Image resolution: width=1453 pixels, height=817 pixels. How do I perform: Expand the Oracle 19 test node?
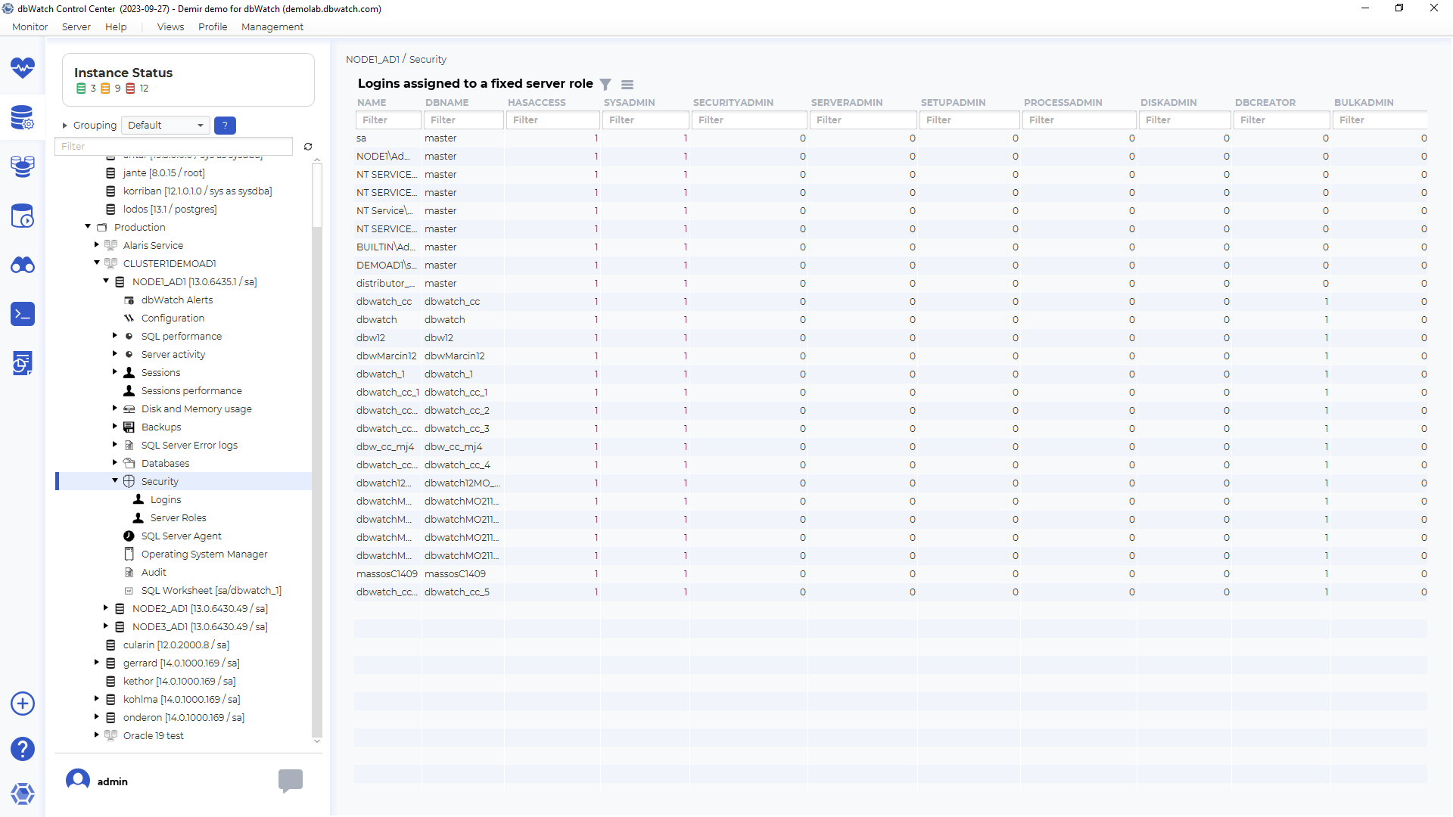(x=97, y=735)
